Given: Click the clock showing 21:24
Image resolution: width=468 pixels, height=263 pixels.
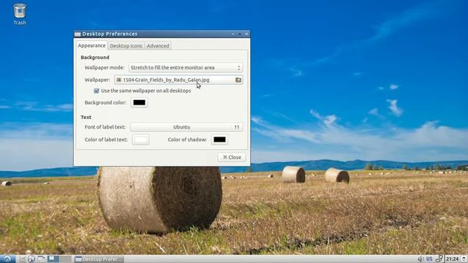Looking at the screenshot, I should tap(452, 259).
